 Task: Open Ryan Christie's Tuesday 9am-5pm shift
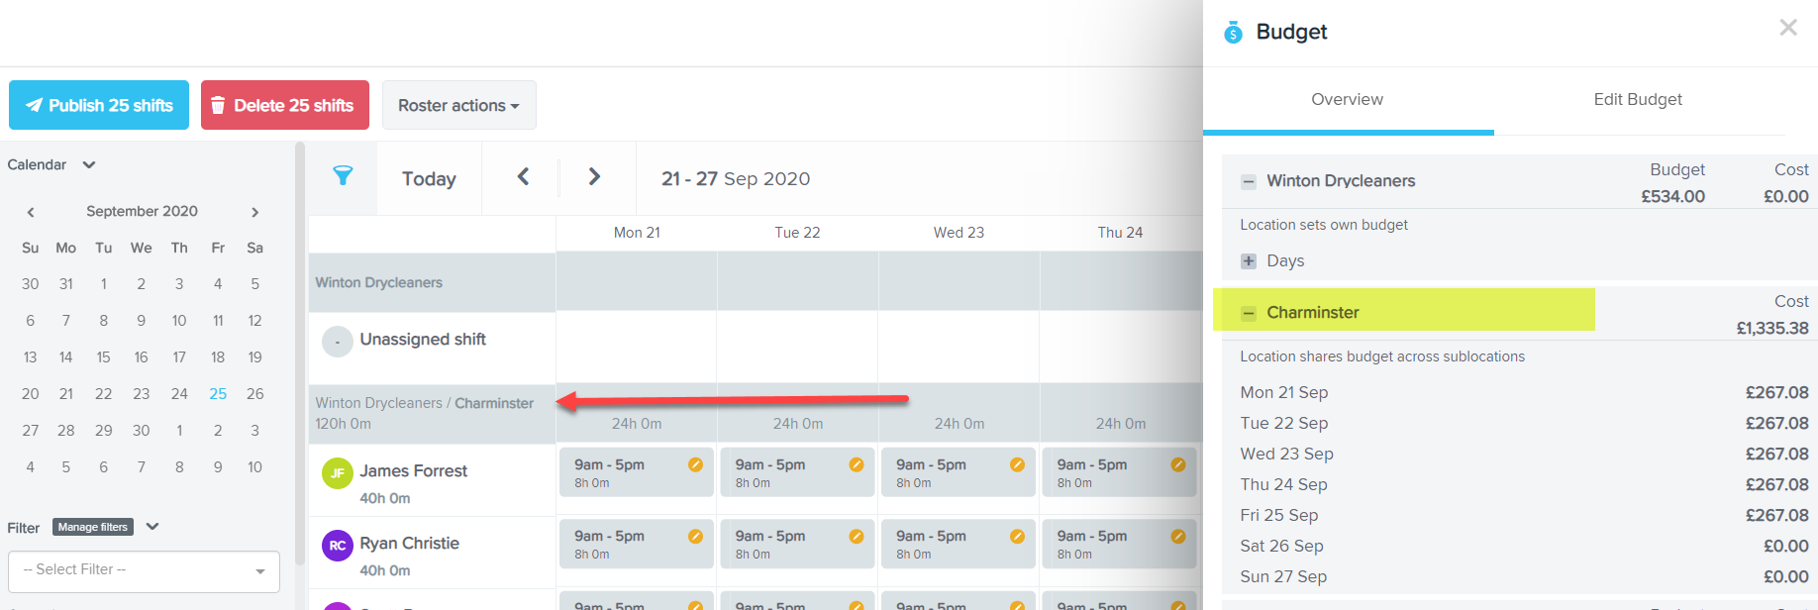coord(797,544)
